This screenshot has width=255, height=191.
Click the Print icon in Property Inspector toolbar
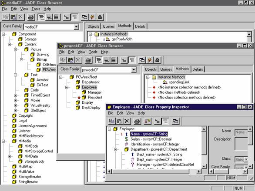pyautogui.click(x=137, y=121)
